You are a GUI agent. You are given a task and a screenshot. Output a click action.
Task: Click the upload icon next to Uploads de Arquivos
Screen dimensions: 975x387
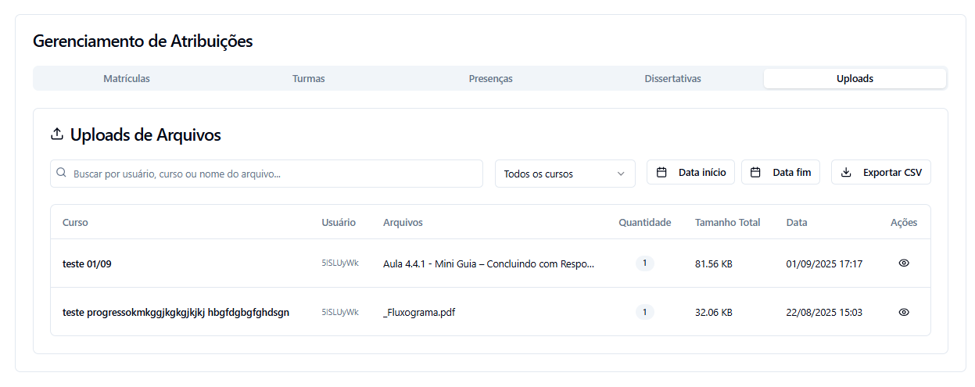click(x=56, y=134)
